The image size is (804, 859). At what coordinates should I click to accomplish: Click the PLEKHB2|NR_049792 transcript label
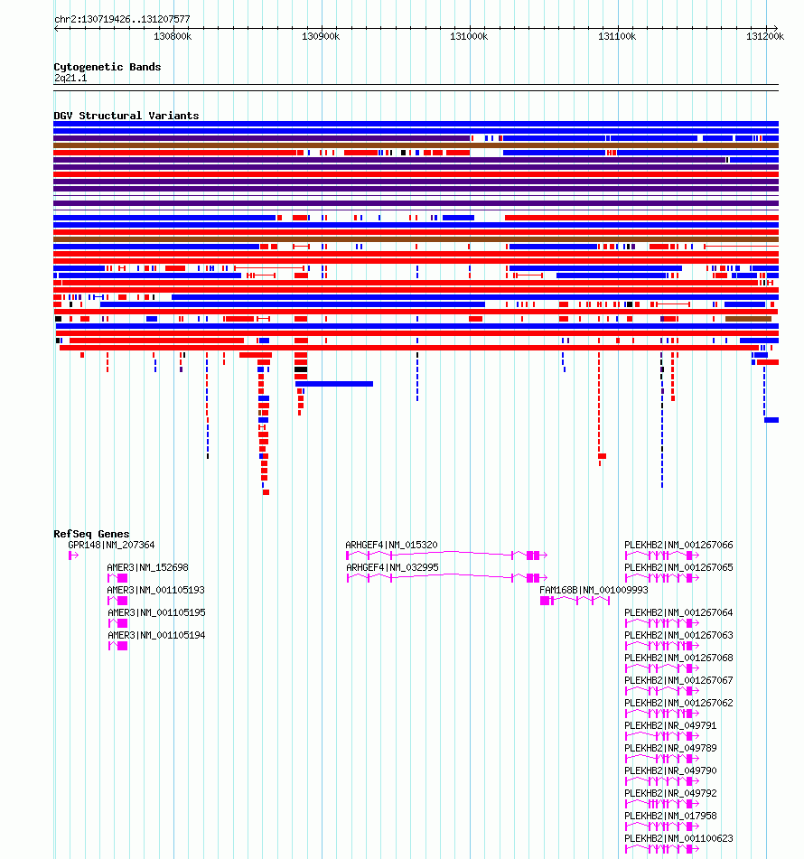coord(670,793)
